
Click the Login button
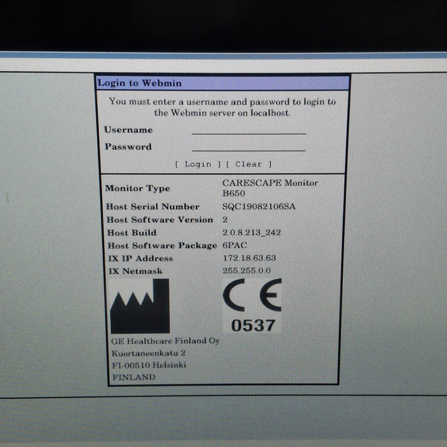pos(197,164)
